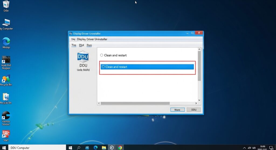This screenshot has height=150, width=276.
Task: Open the colorful Recycle Bin desktop shortcut
Action: tap(6, 79)
